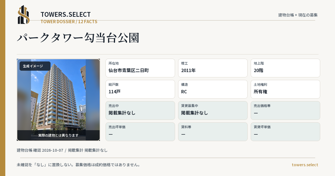Select the 所在地 card 仙台市青葉区二日町
The height and width of the screenshot is (176, 335).
[x=140, y=68]
